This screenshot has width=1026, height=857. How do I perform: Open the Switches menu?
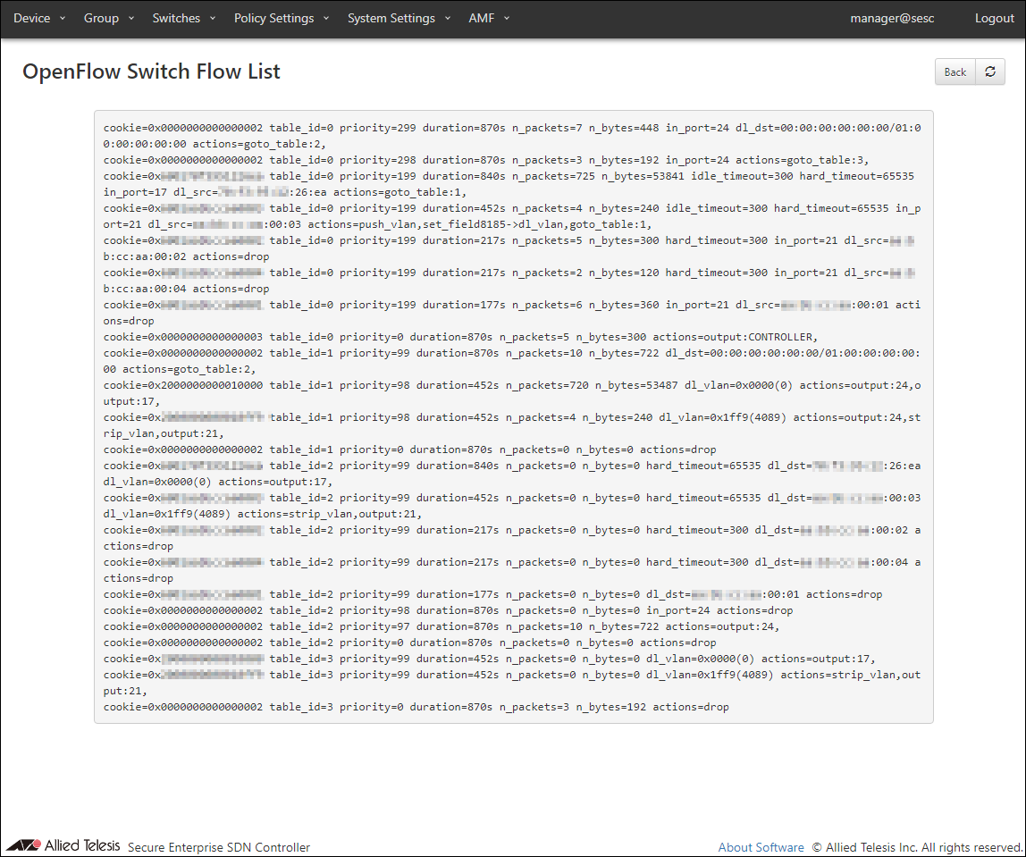point(176,18)
